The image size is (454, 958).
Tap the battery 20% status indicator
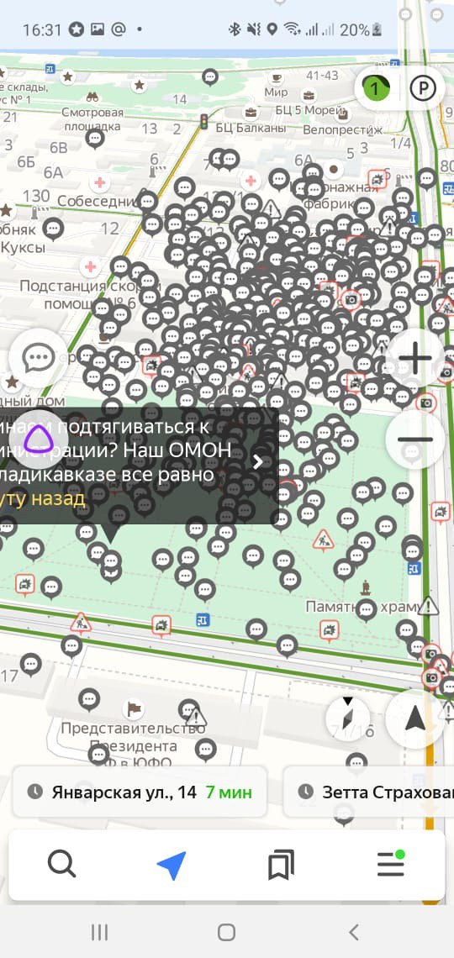click(x=362, y=29)
